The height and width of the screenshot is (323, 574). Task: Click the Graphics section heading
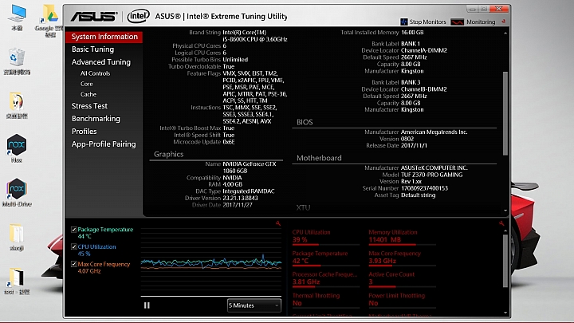(x=168, y=154)
